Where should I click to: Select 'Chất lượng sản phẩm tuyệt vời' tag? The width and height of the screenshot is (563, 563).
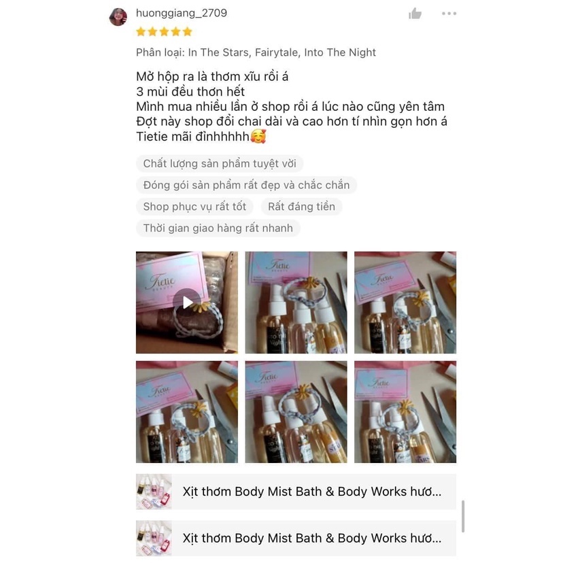pos(220,164)
